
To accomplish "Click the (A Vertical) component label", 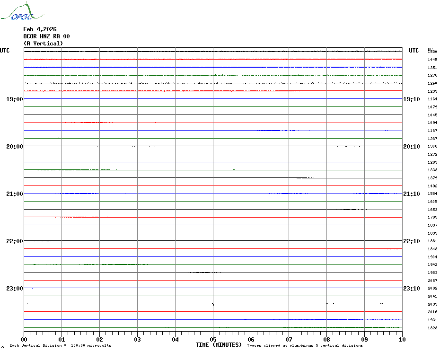I will (x=43, y=44).
